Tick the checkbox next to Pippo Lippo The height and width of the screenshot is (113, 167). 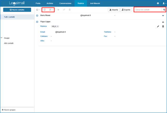(x=37, y=22)
